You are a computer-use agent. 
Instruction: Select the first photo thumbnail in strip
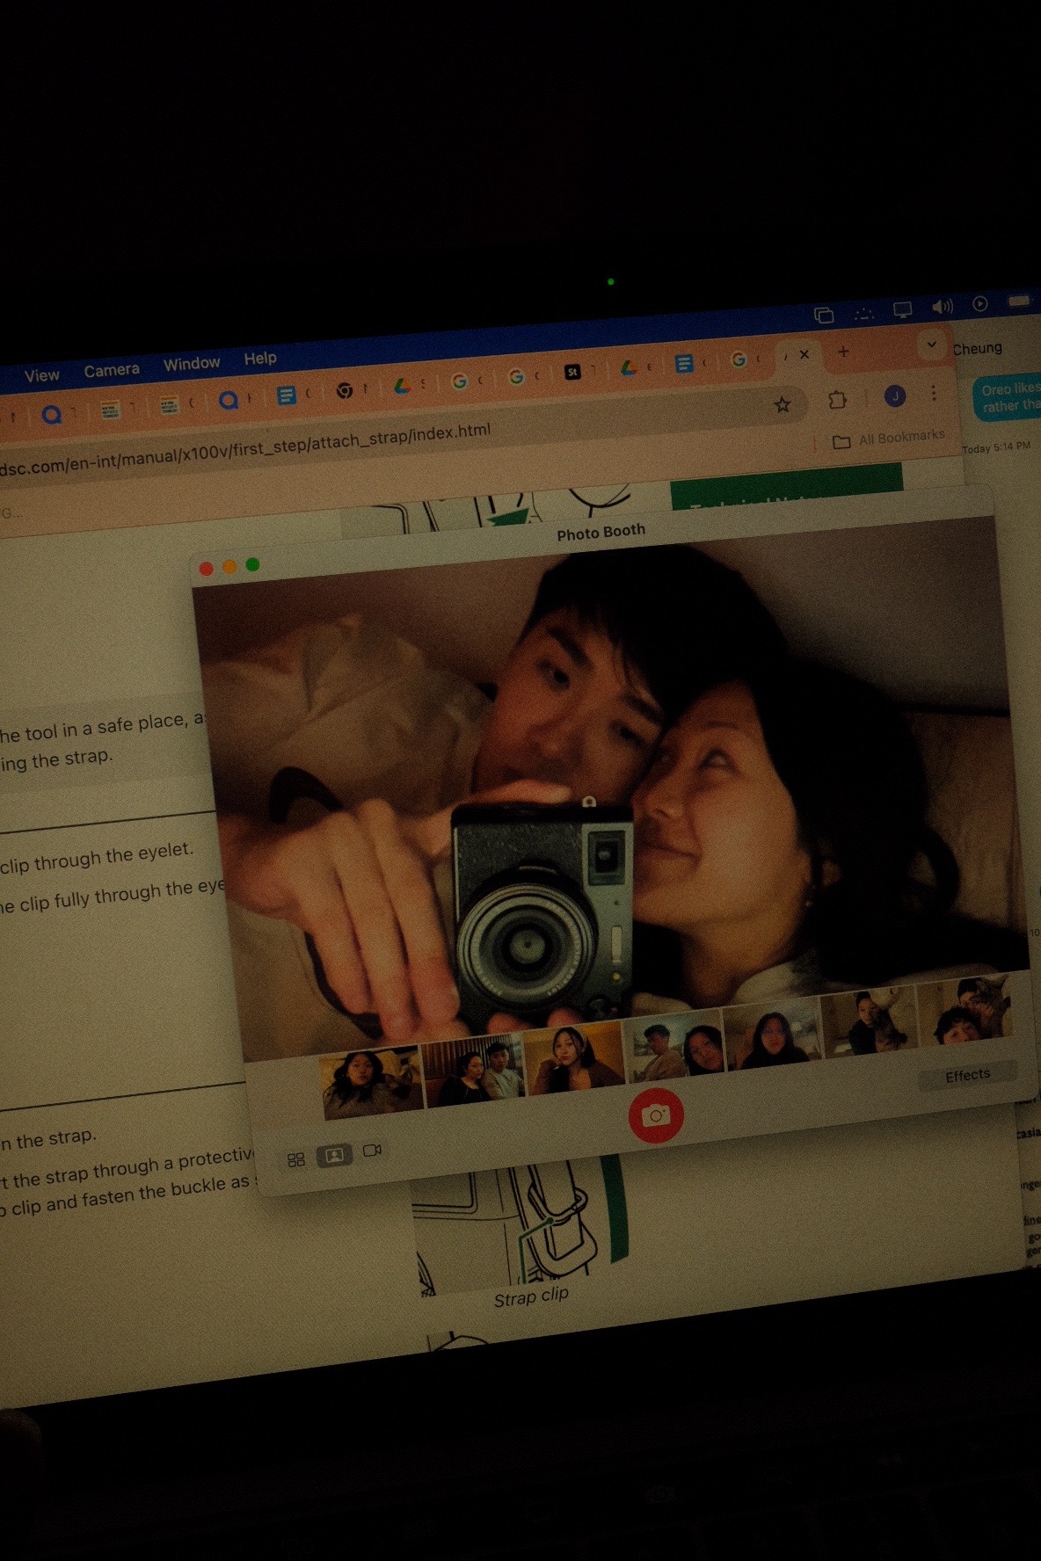pyautogui.click(x=371, y=1085)
